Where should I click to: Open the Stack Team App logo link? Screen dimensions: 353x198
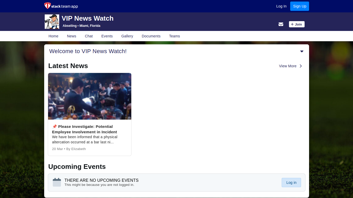coord(61,6)
